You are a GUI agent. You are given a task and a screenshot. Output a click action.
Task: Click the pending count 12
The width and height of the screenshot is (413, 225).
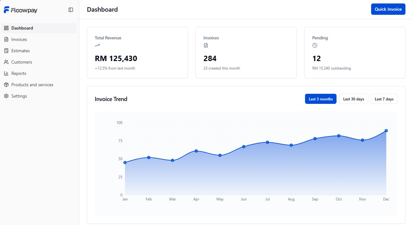[316, 59]
